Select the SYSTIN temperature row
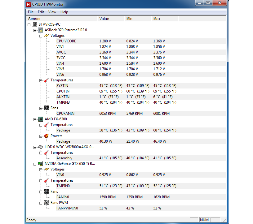Viewport: 253px width, 224px height. tap(141, 86)
